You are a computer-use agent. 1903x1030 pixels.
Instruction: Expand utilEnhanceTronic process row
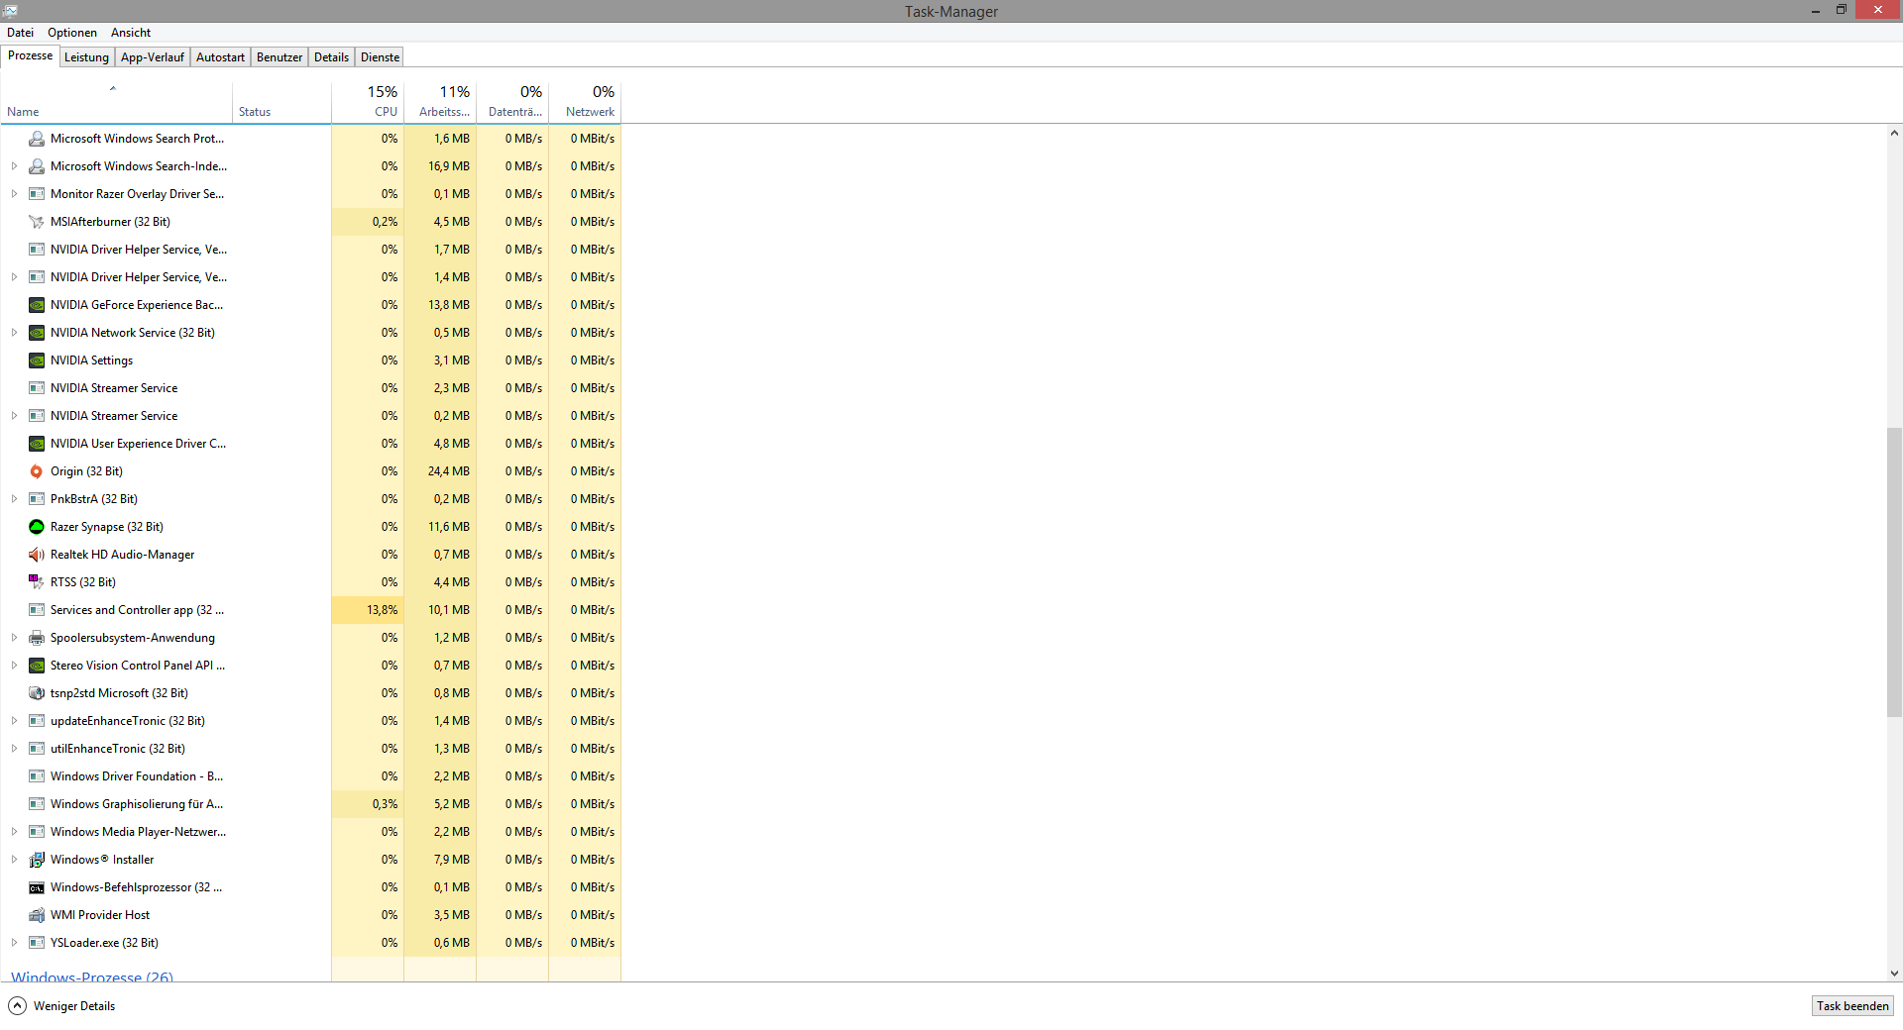click(14, 749)
